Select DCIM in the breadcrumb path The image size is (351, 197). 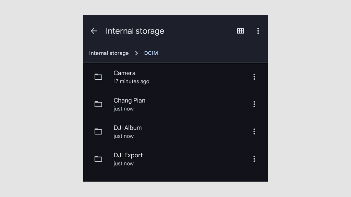pyautogui.click(x=151, y=53)
